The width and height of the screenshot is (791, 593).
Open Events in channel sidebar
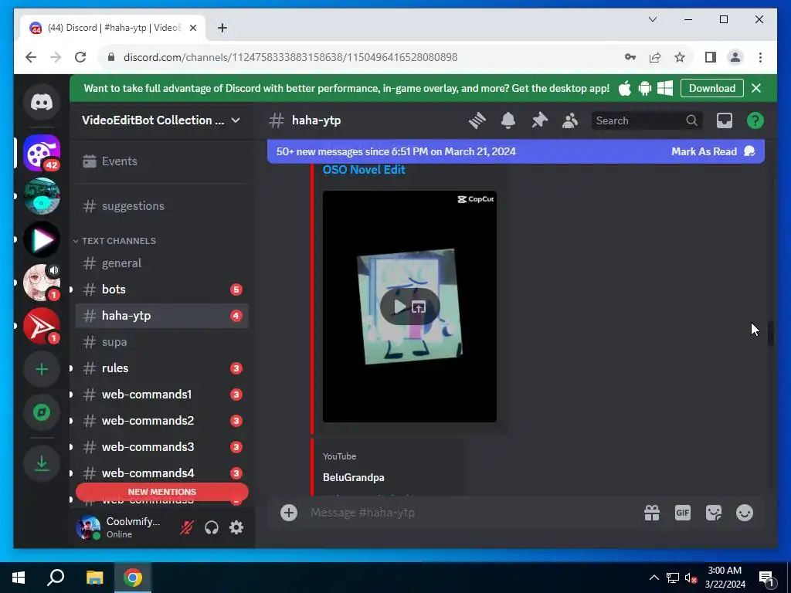pos(162,161)
